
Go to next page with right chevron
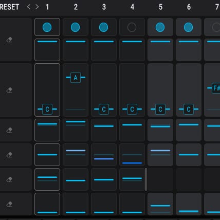(x=37, y=7)
